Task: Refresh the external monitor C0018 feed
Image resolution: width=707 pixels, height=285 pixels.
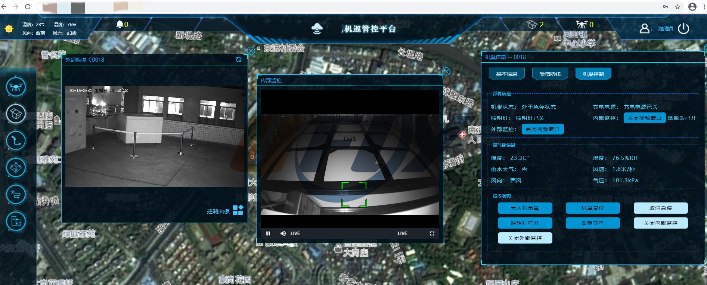Action: pyautogui.click(x=239, y=59)
